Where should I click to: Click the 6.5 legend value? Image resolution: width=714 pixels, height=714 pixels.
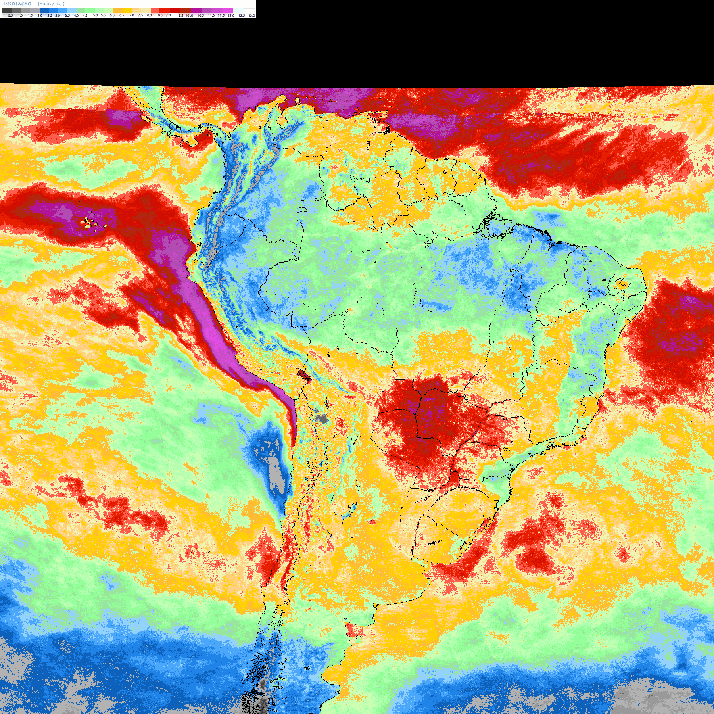click(x=122, y=15)
